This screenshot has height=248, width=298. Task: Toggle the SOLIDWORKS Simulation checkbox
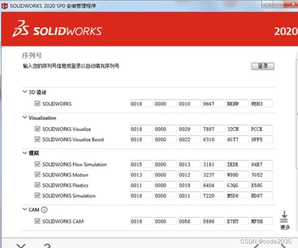pos(37,195)
